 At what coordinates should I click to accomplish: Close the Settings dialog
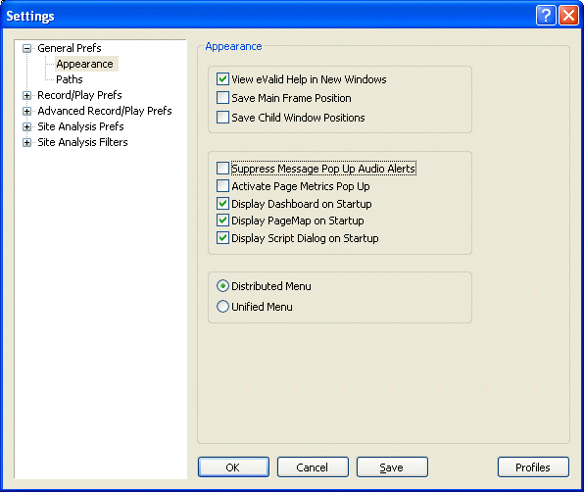(x=568, y=16)
